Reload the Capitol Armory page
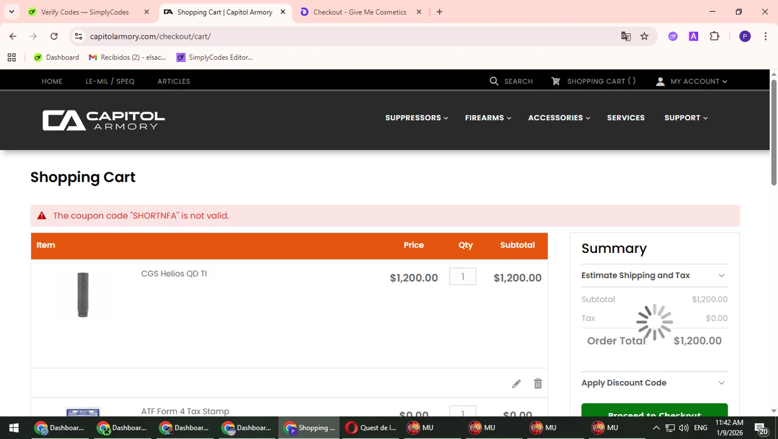778x439 pixels. [54, 36]
